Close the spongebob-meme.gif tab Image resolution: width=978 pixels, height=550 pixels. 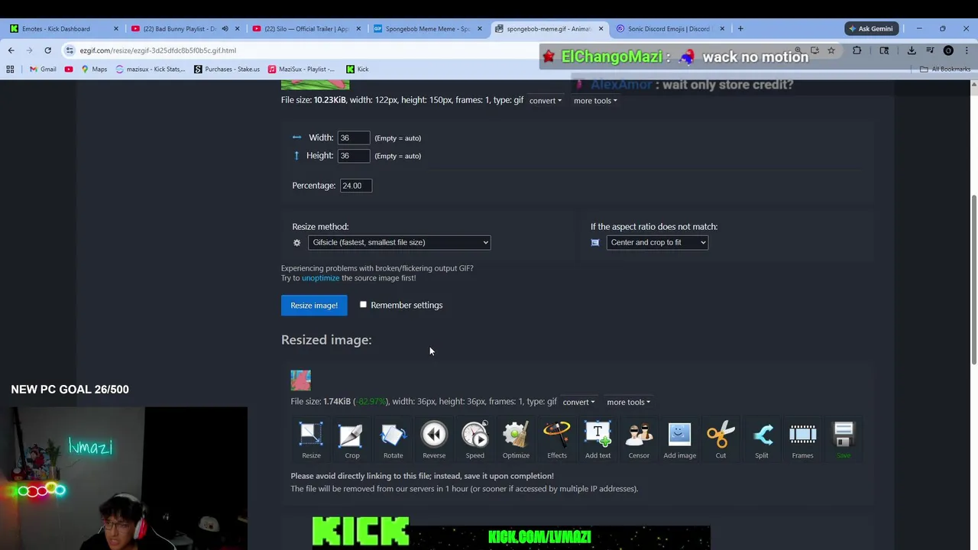tap(601, 29)
